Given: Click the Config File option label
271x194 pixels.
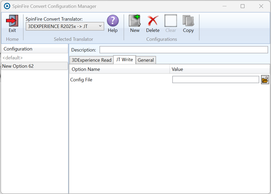Looking at the screenshot, I should point(81,80).
